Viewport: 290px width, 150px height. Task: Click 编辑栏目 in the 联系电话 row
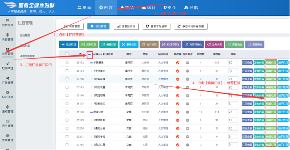(271, 79)
